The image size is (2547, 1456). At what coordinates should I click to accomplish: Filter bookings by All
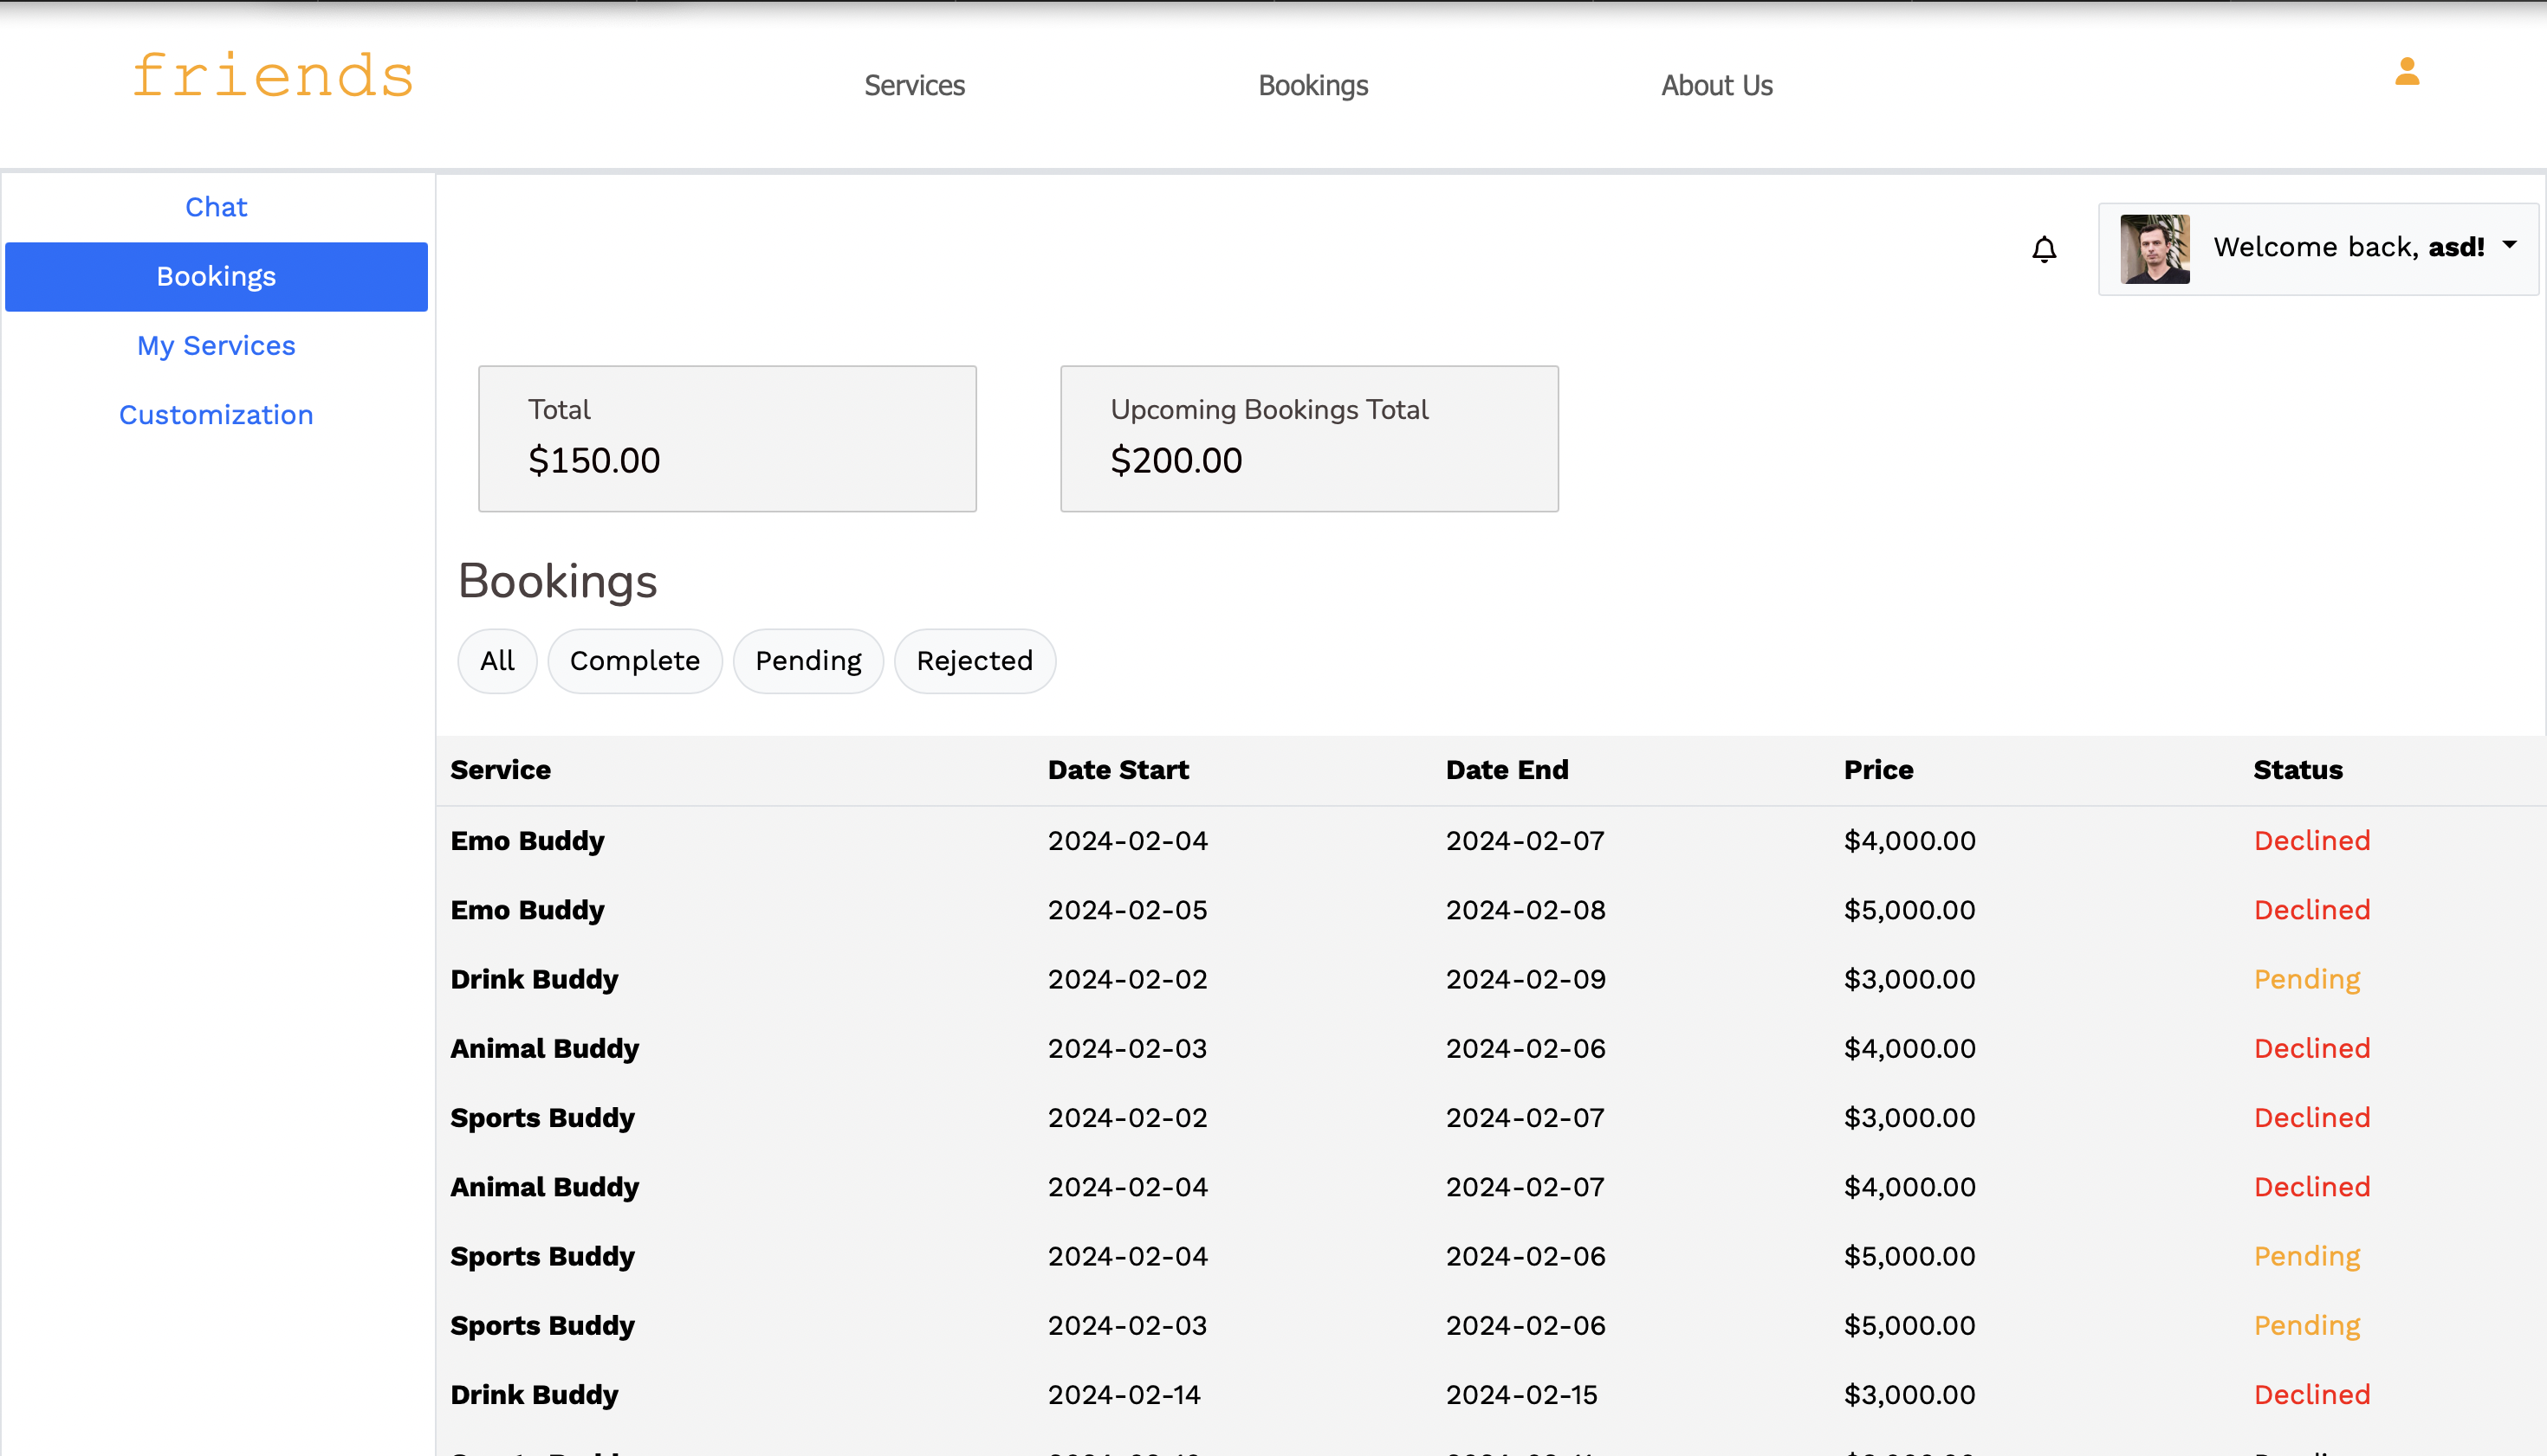(x=497, y=661)
